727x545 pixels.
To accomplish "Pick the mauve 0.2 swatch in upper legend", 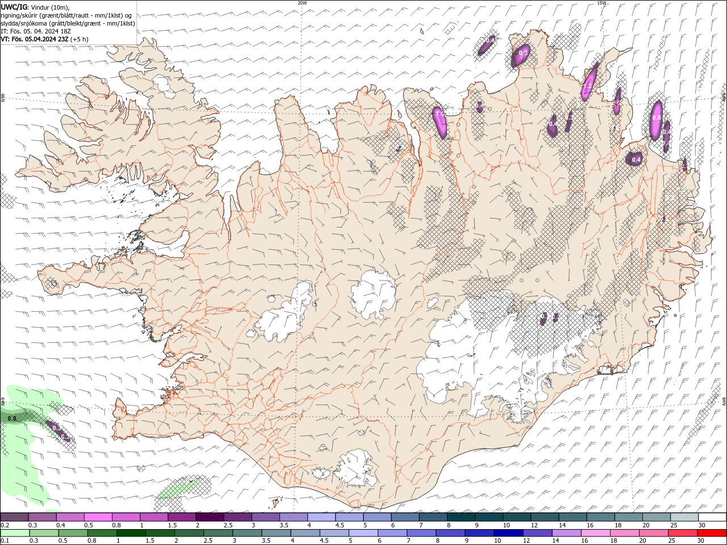I will point(14,517).
